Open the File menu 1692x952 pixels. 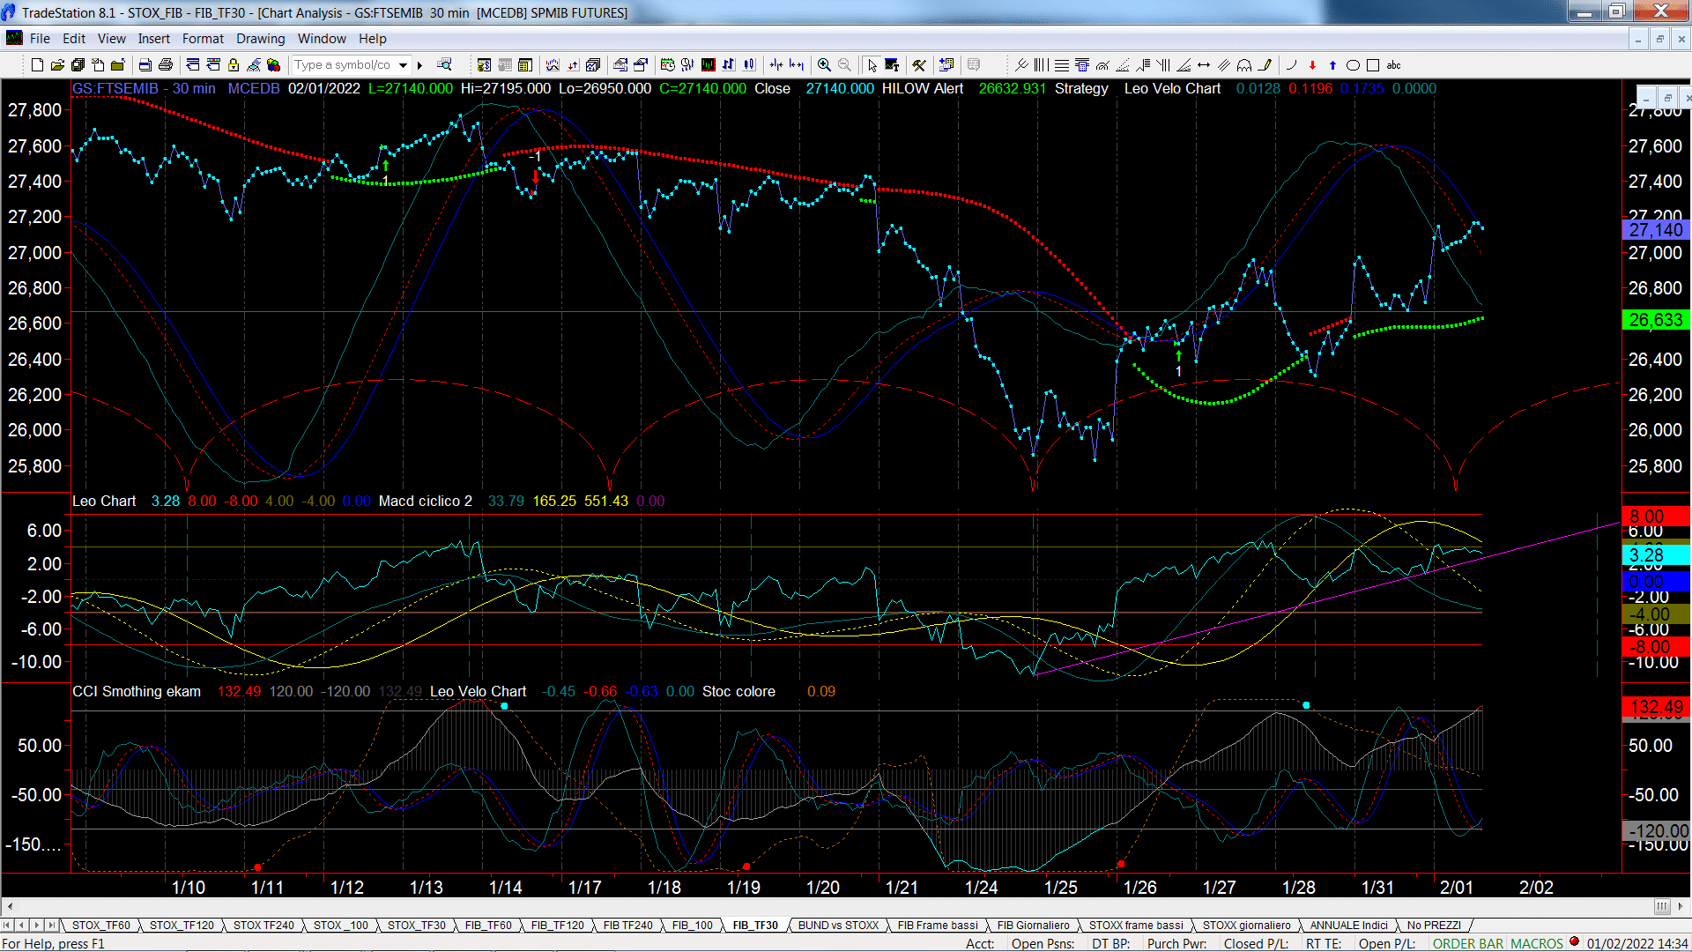pyautogui.click(x=40, y=39)
